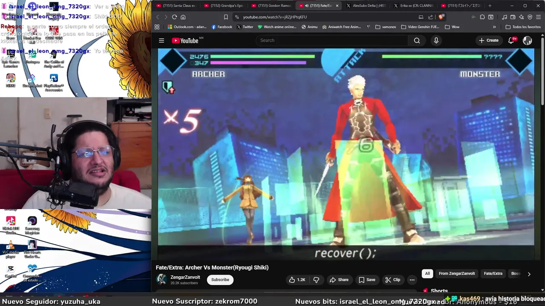Open the 'Todos los favoritos' bookmarks folder

point(523,27)
